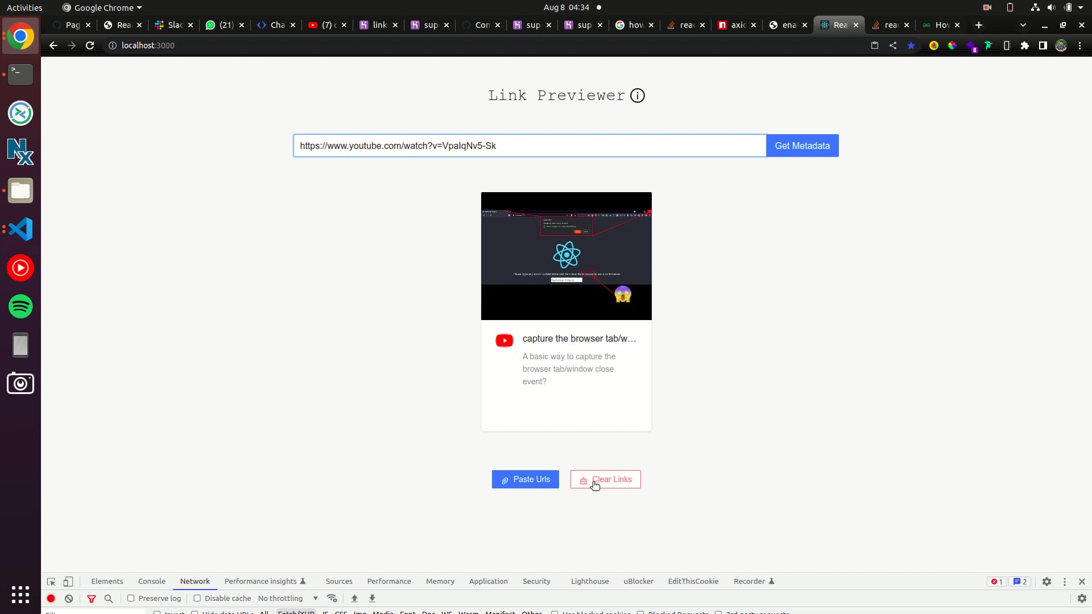The width and height of the screenshot is (1092, 614).
Task: Enable Preserve log checkbox
Action: click(x=131, y=599)
